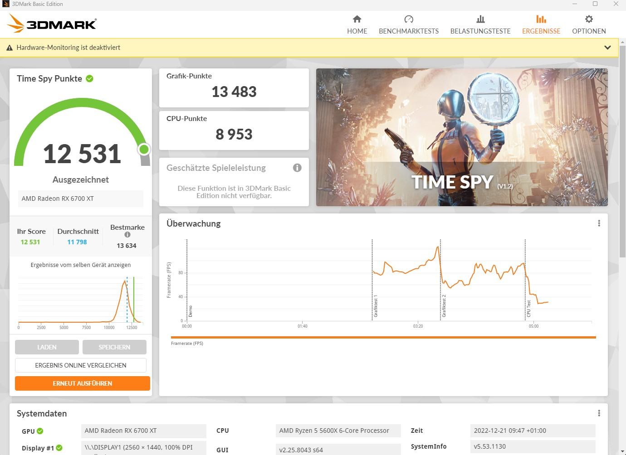Click the stress test bar chart icon
The image size is (626, 455).
480,19
